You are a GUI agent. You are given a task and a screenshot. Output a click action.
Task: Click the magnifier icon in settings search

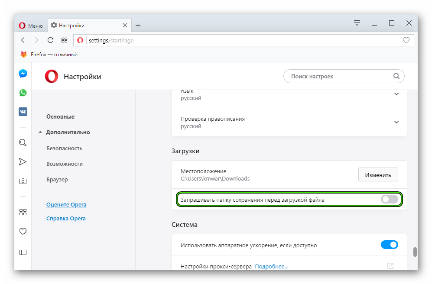[x=396, y=76]
